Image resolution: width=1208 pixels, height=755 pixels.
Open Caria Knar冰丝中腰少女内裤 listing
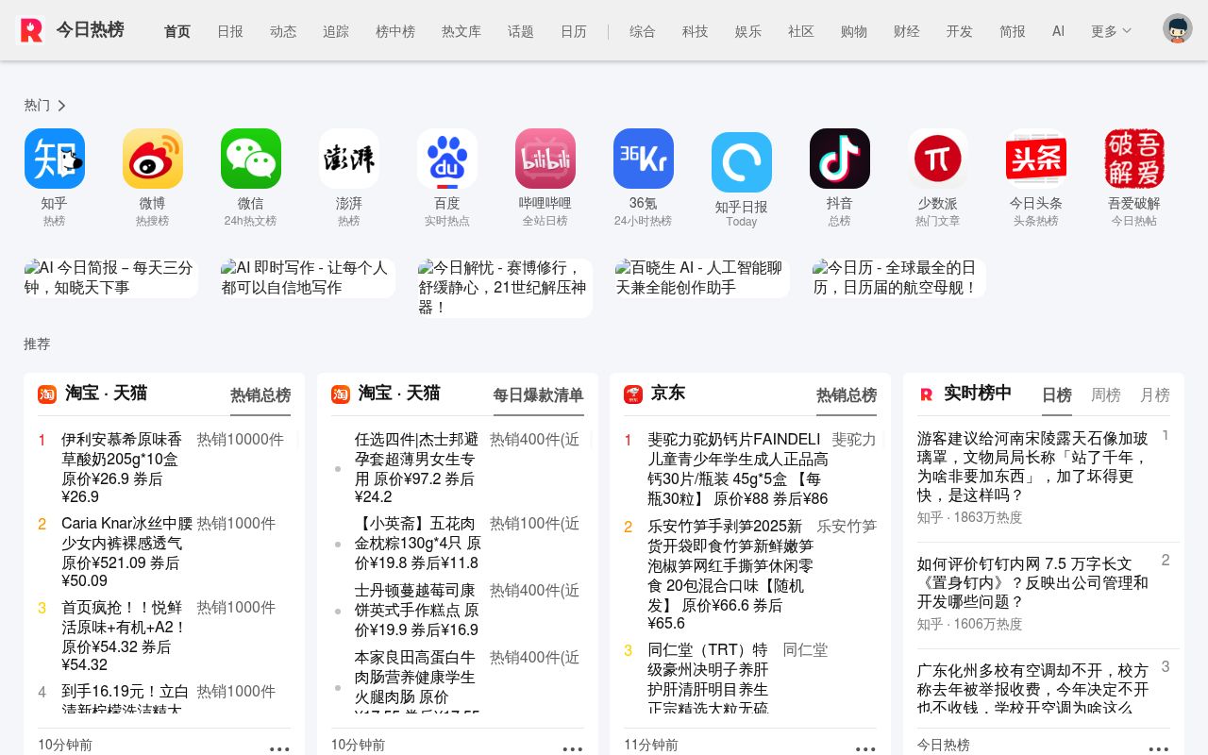coord(127,552)
